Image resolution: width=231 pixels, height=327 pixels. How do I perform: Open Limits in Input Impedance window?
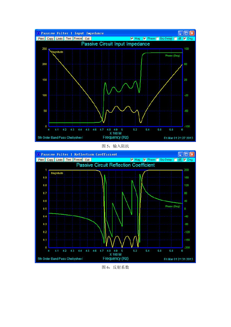click(x=59, y=39)
